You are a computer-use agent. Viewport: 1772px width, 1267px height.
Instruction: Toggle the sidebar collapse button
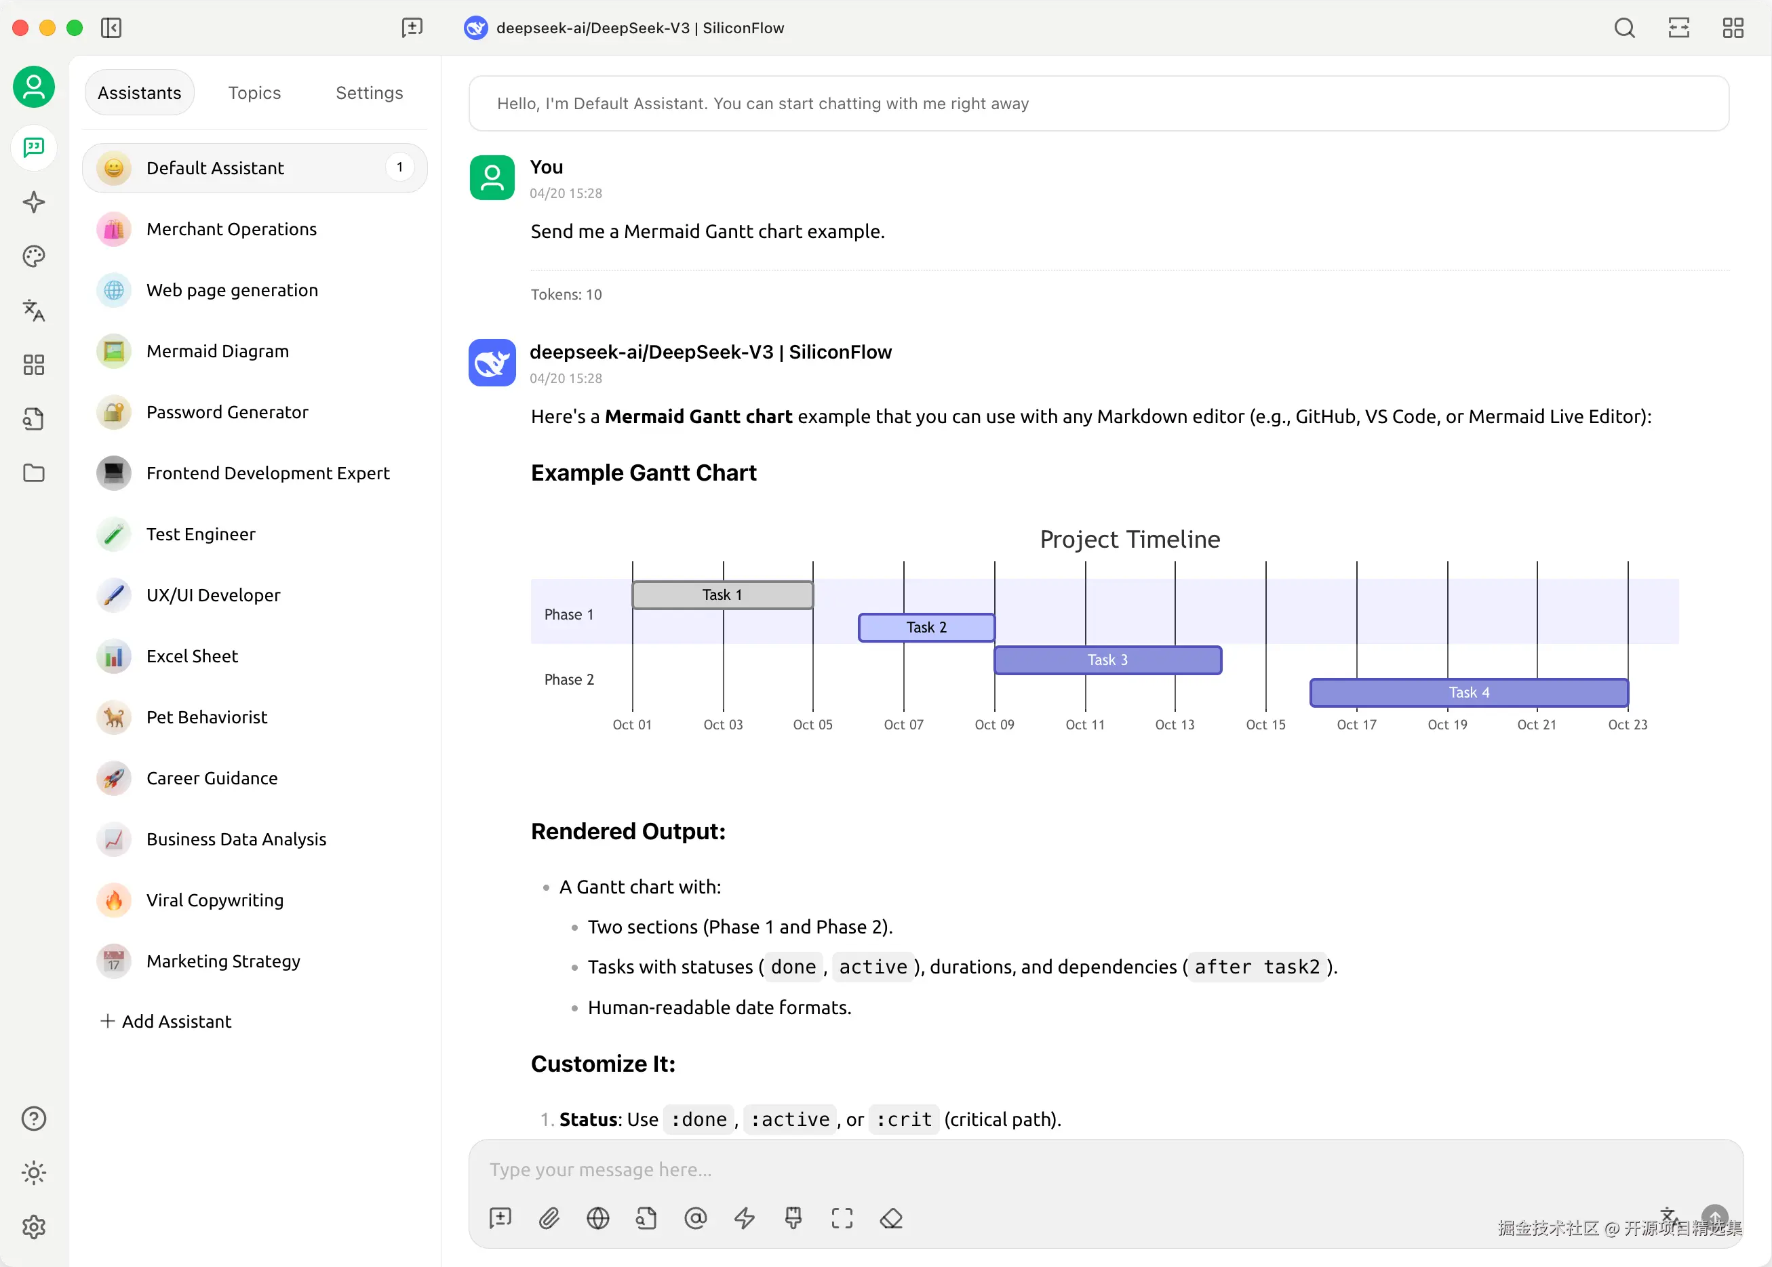point(111,28)
